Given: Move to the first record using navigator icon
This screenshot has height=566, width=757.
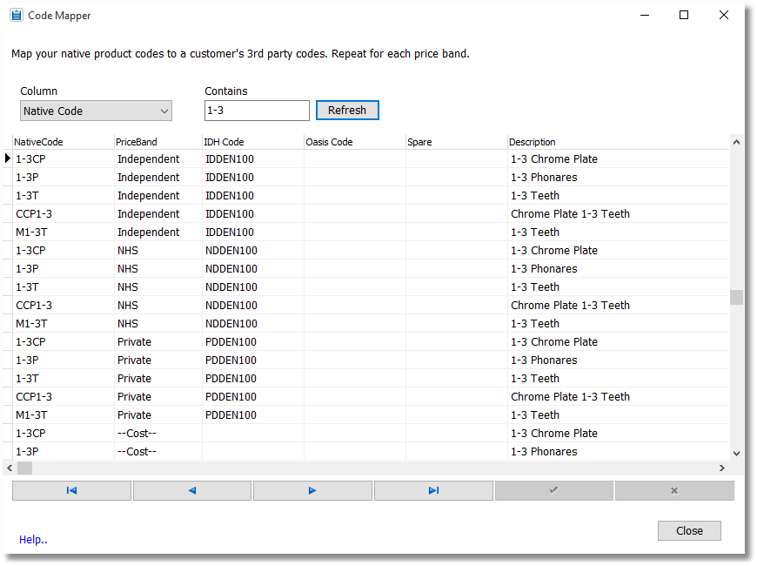Looking at the screenshot, I should pyautogui.click(x=70, y=490).
